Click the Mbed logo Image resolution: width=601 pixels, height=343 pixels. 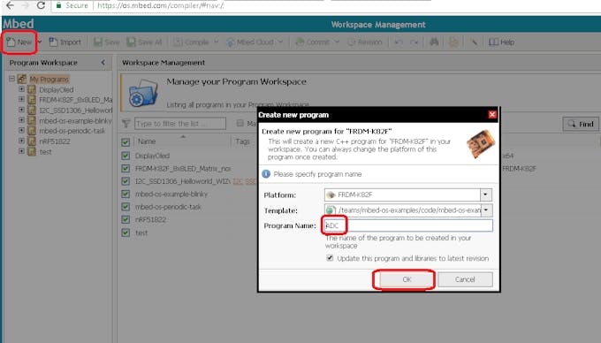[18, 24]
